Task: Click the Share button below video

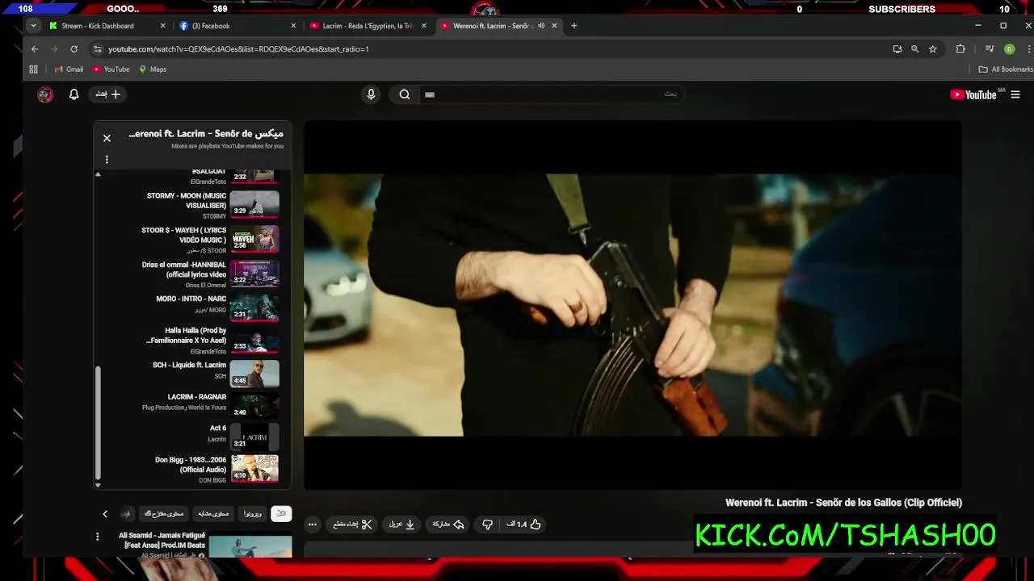Action: (448, 525)
